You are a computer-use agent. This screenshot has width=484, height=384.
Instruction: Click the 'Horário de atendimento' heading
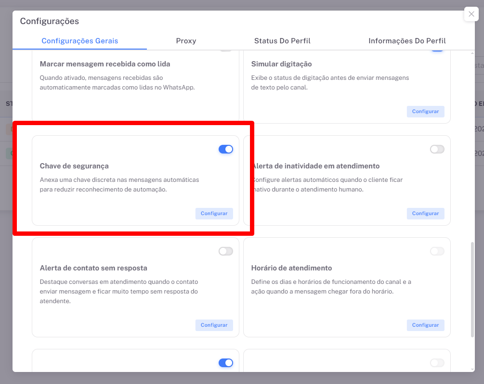(291, 268)
